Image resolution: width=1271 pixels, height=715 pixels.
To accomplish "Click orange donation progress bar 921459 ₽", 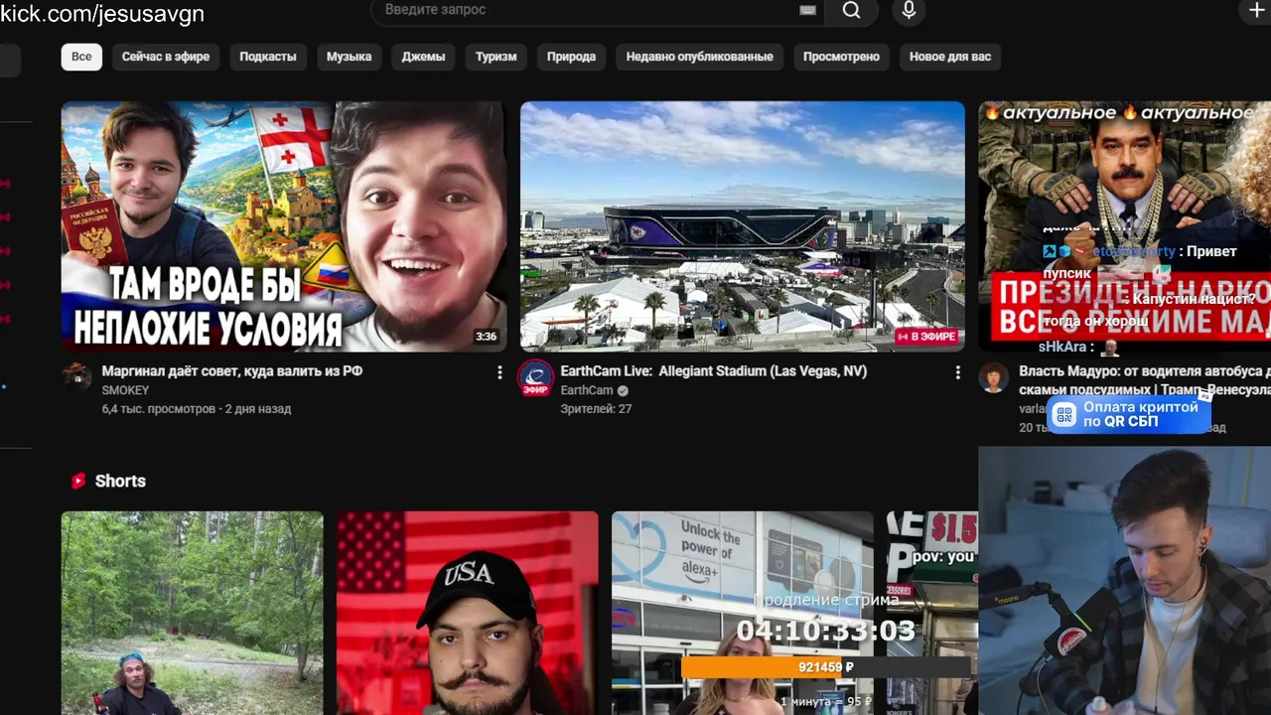I will coord(826,667).
